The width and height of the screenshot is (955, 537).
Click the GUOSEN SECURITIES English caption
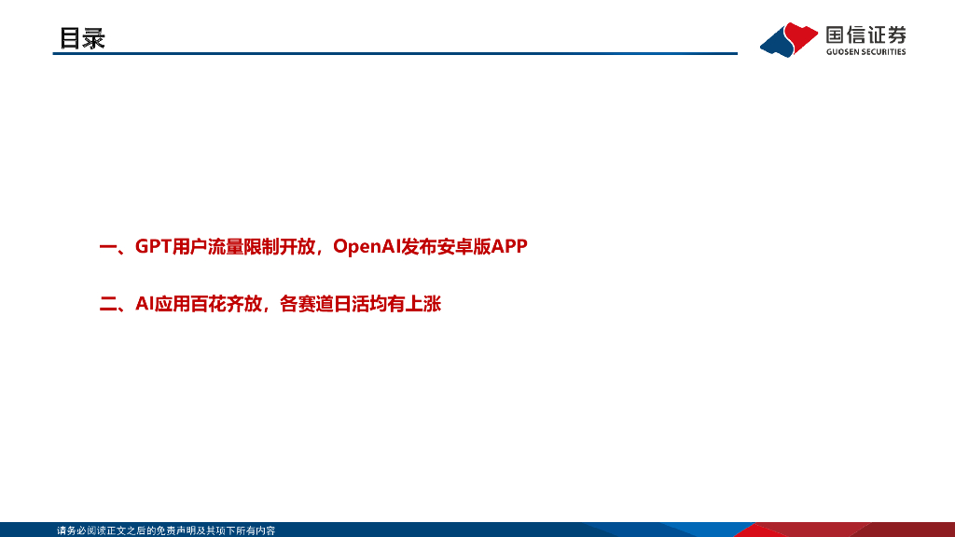coord(865,52)
